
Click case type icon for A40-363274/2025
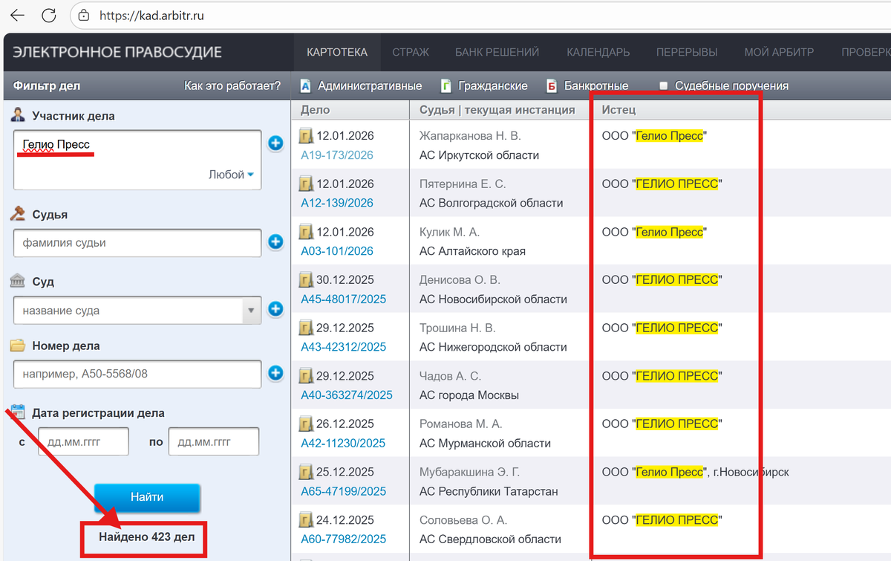(x=306, y=376)
